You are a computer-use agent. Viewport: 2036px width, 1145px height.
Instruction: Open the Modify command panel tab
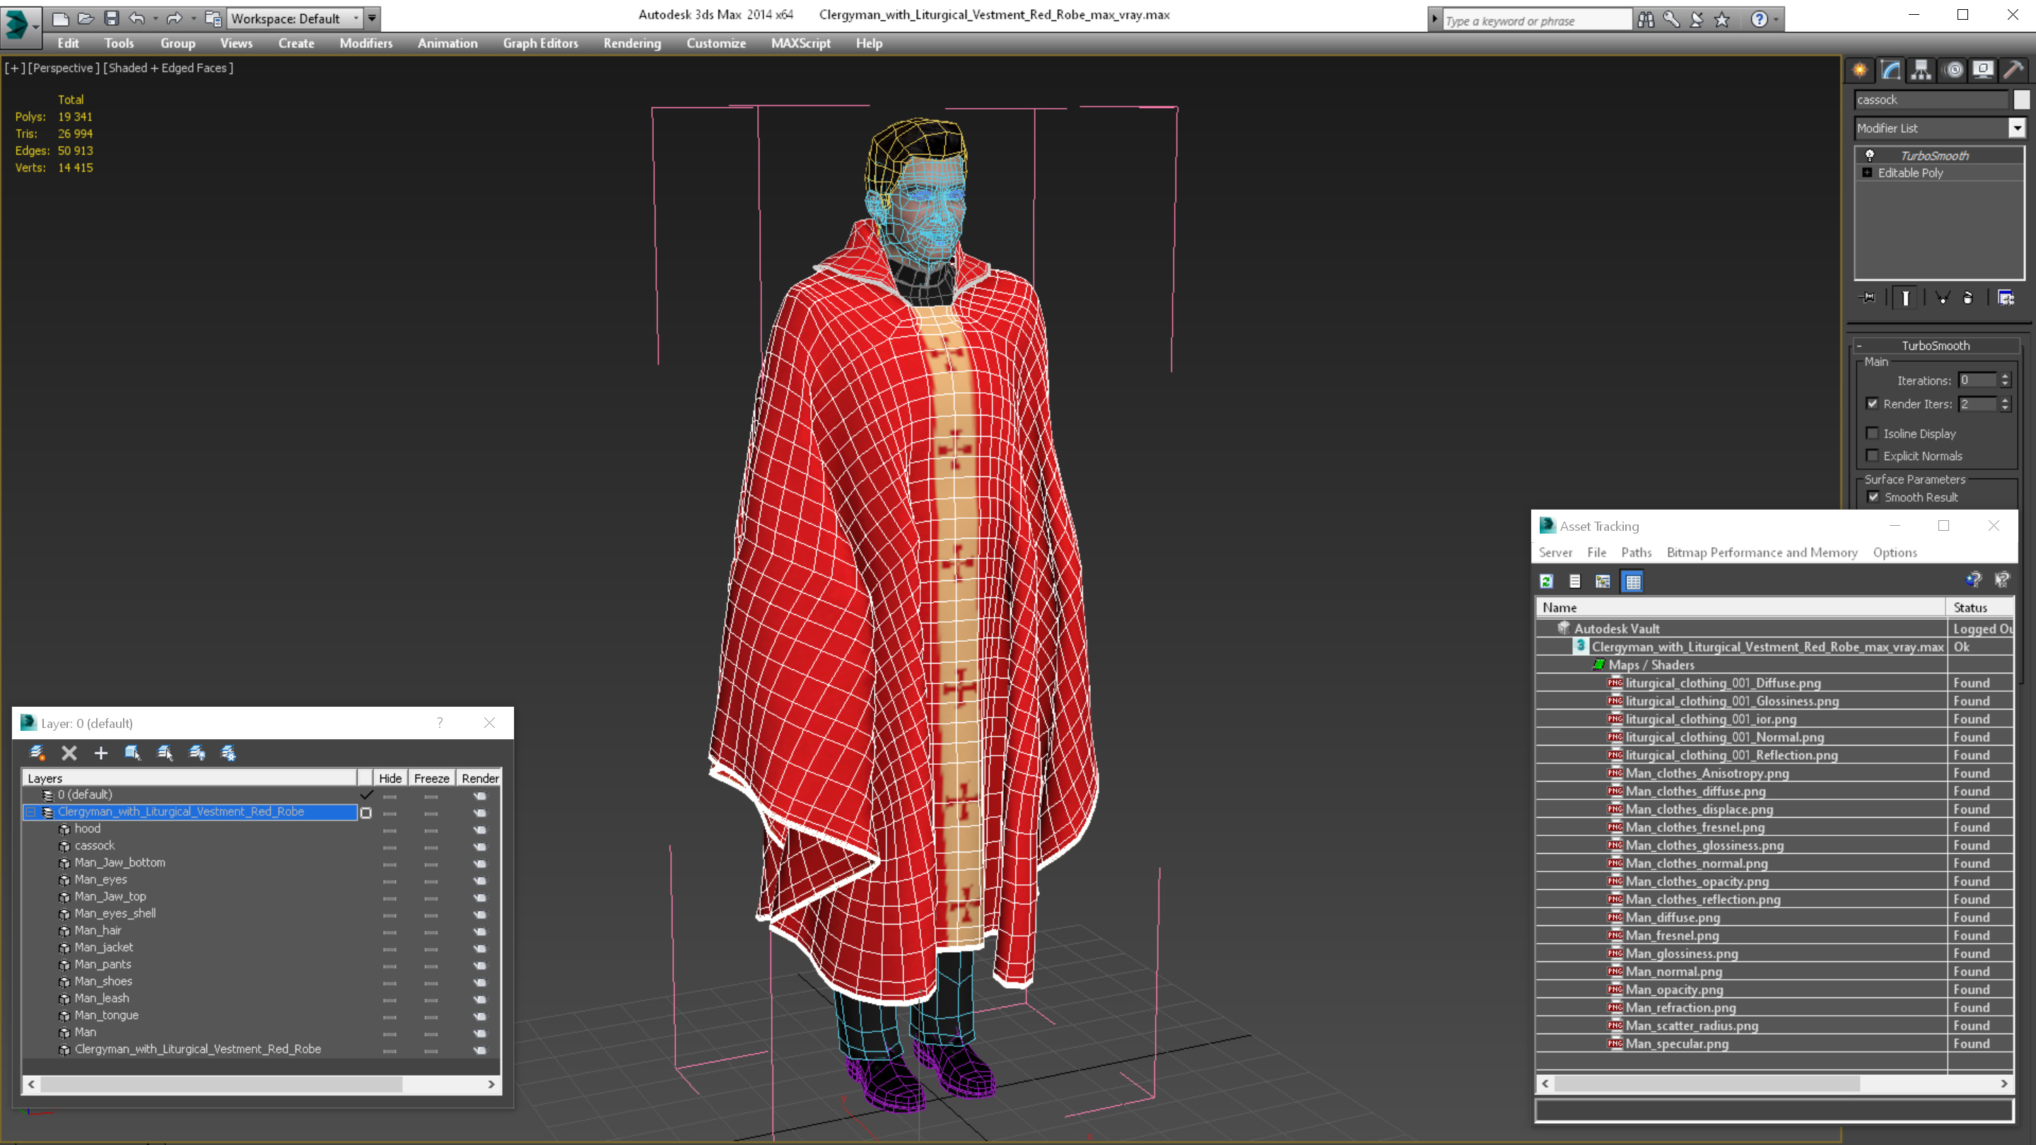click(1890, 71)
